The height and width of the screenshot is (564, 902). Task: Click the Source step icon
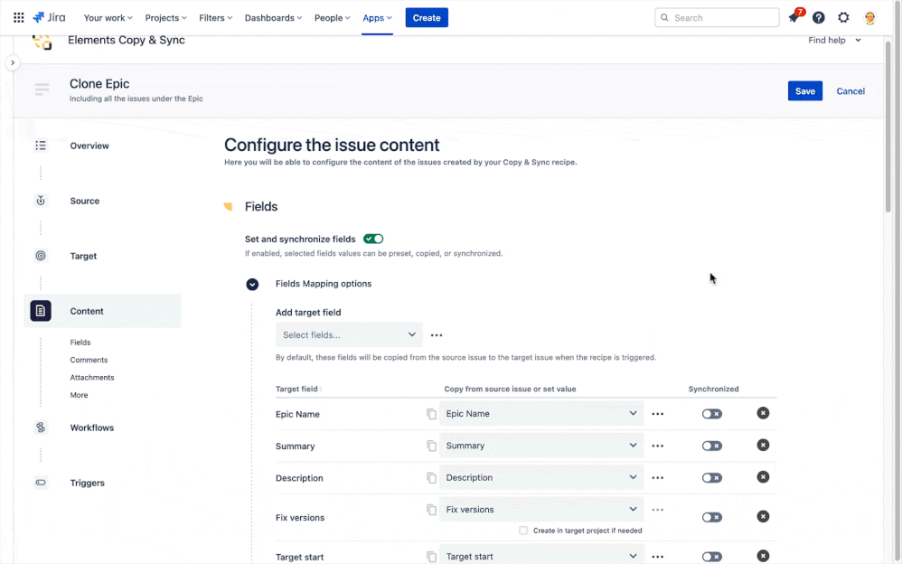pyautogui.click(x=41, y=201)
